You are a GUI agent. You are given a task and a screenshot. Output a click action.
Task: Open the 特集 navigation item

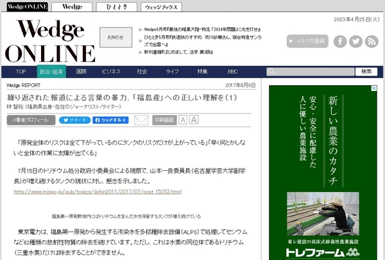pyautogui.click(x=202, y=72)
